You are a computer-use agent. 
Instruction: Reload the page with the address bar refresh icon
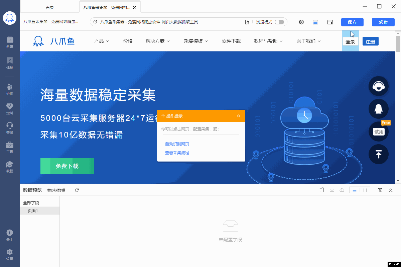(x=95, y=22)
